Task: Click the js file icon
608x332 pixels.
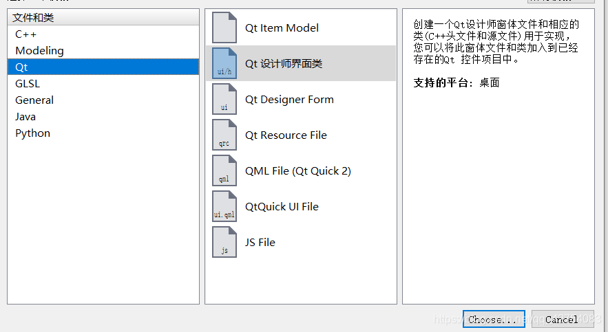Action: [x=224, y=242]
